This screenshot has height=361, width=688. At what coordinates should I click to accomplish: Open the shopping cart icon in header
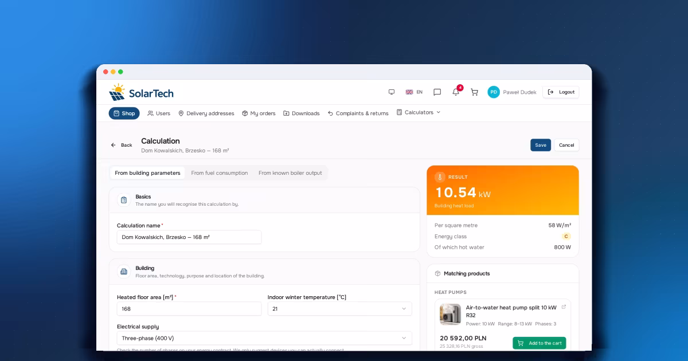[474, 92]
